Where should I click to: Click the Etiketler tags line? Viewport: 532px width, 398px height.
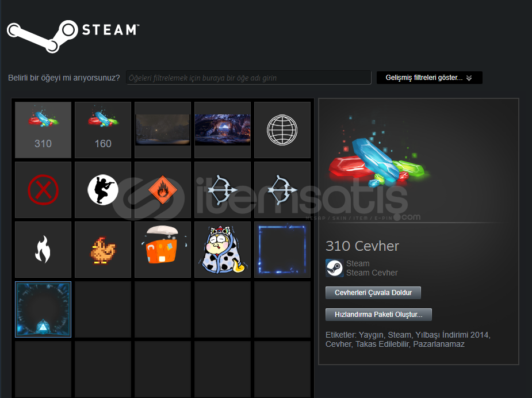coord(408,339)
